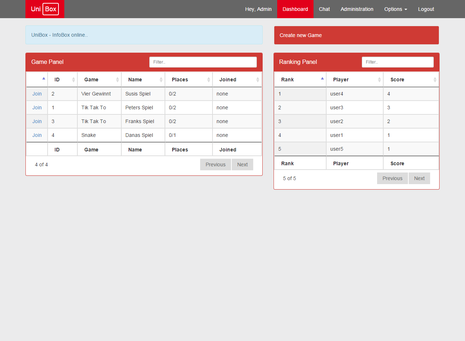The image size is (465, 341).
Task: Go to the Dashboard tab
Action: coord(295,9)
